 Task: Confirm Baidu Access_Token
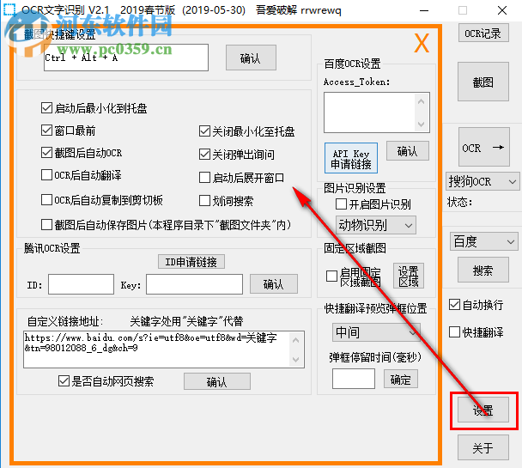tap(408, 151)
